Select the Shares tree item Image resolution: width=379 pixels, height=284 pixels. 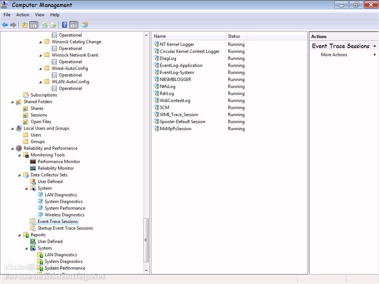click(x=37, y=108)
